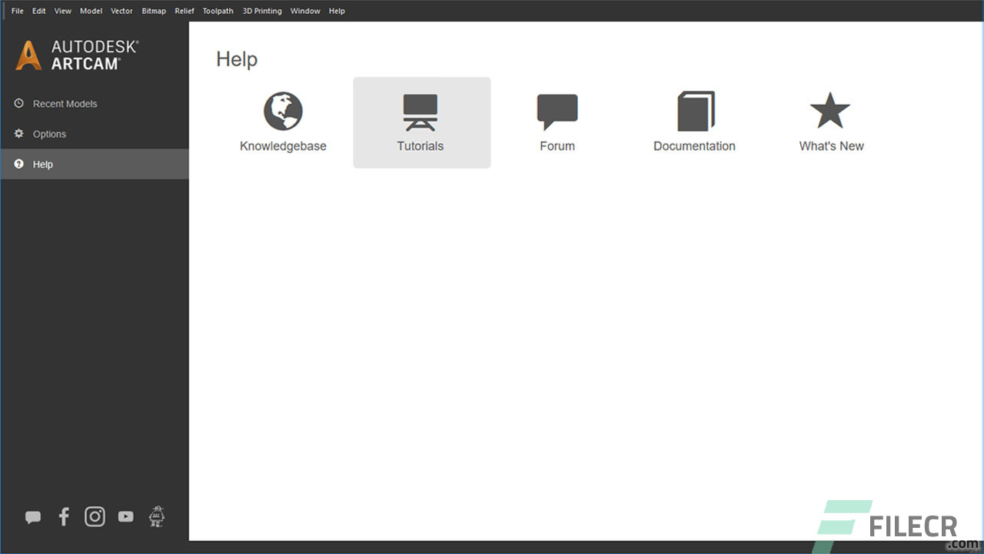Open the Model menu
The image size is (984, 554).
91,11
